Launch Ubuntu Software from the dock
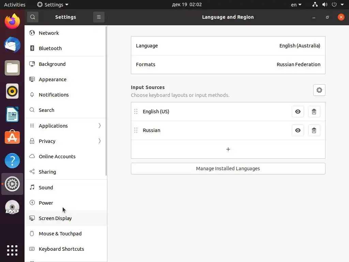The width and height of the screenshot is (349, 262). (12, 137)
